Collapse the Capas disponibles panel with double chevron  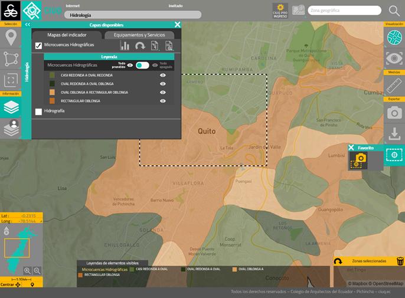pos(28,25)
